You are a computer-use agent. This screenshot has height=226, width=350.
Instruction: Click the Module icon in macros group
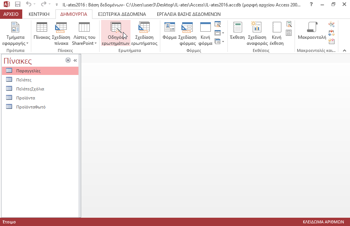(x=332, y=24)
